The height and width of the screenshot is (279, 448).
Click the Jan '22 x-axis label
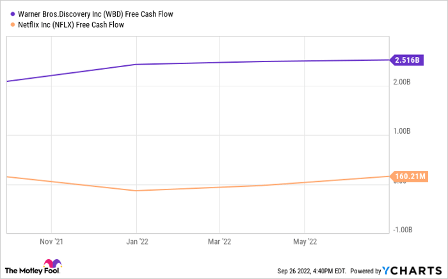click(137, 242)
